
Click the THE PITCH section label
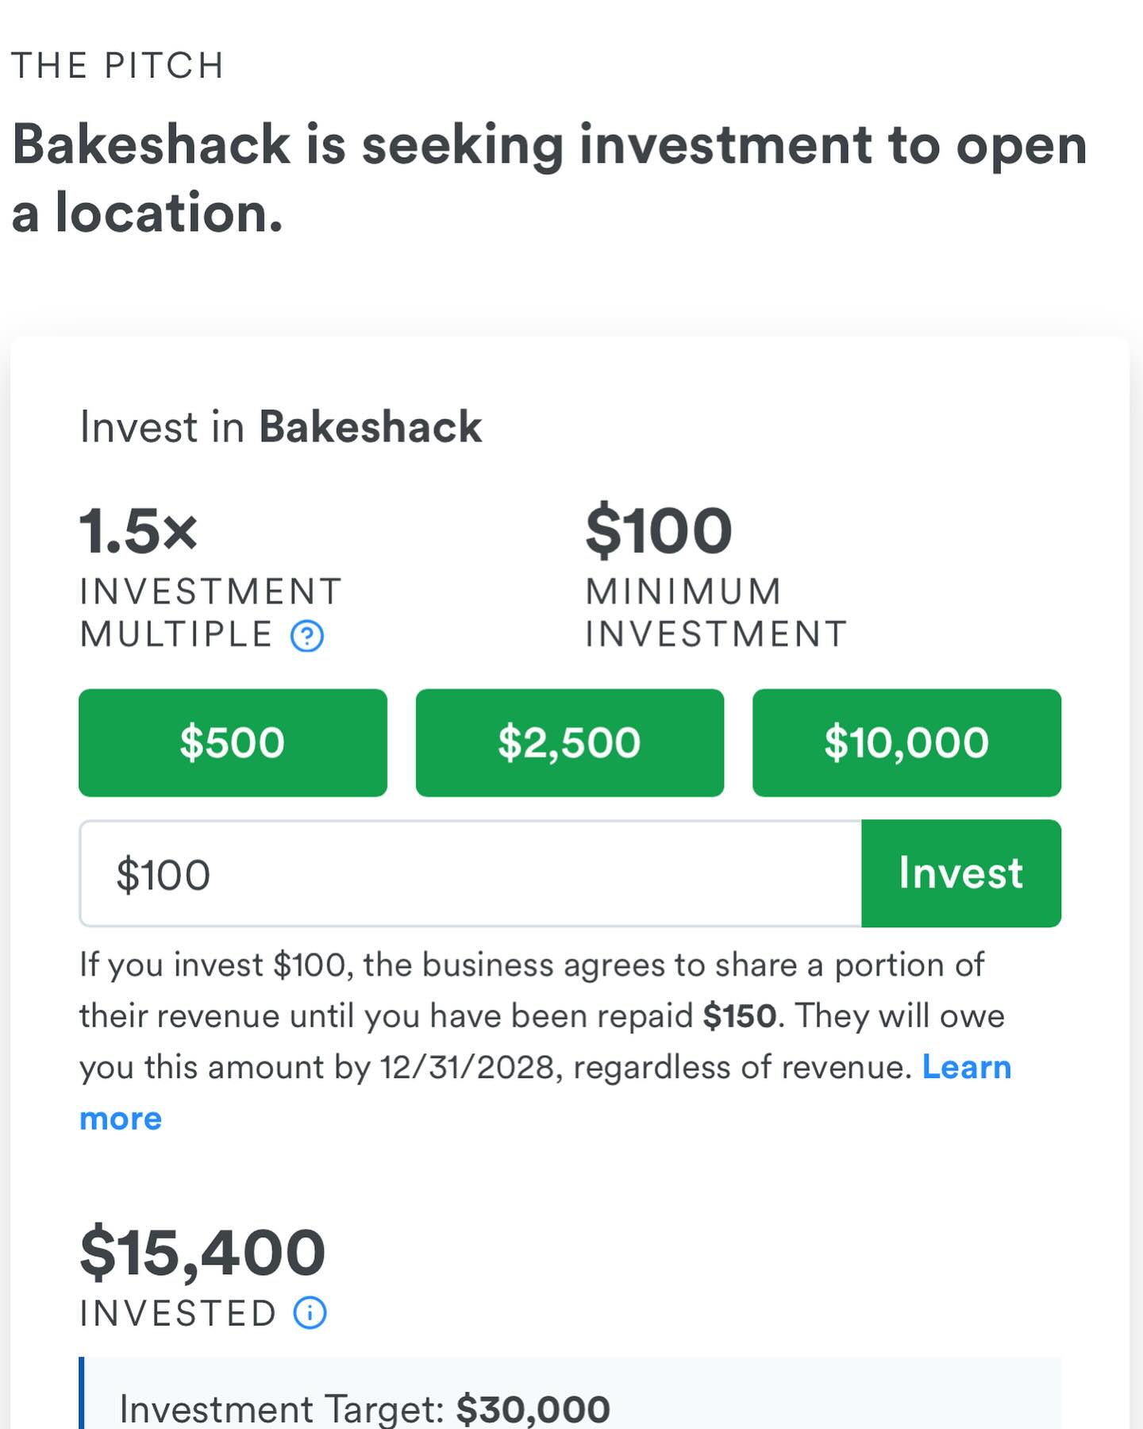point(117,66)
